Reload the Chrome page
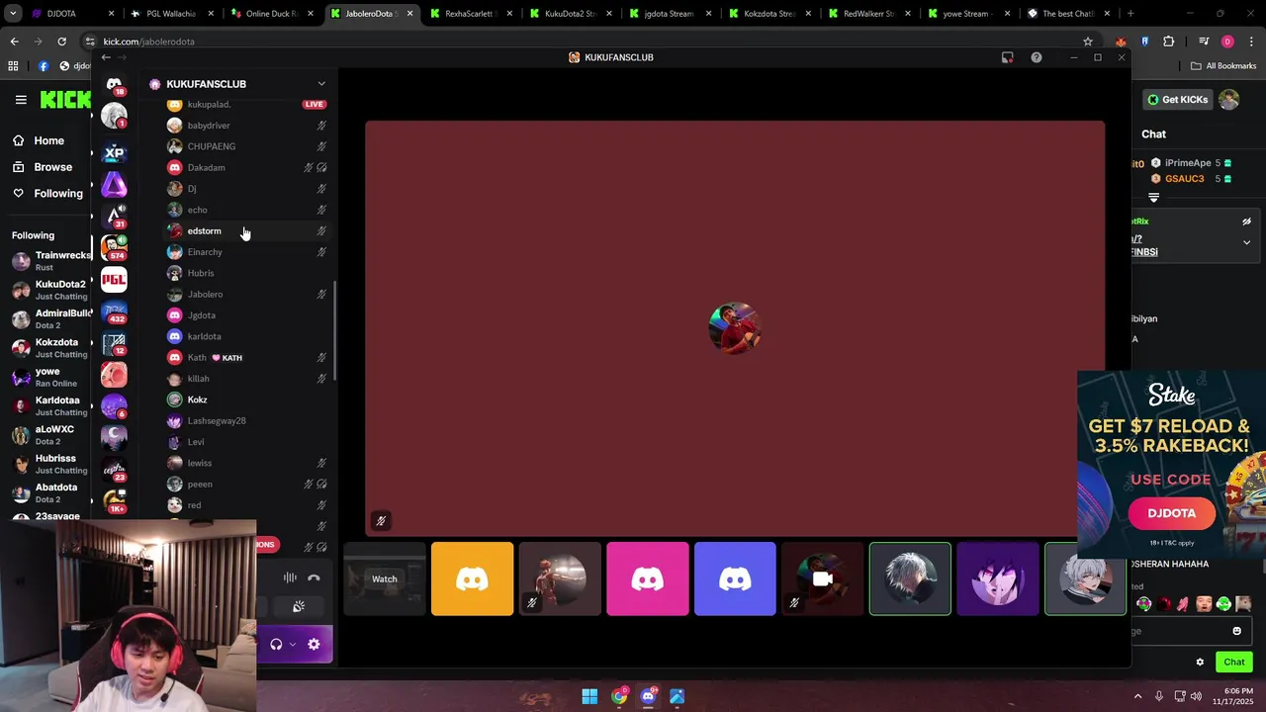 pos(61,42)
